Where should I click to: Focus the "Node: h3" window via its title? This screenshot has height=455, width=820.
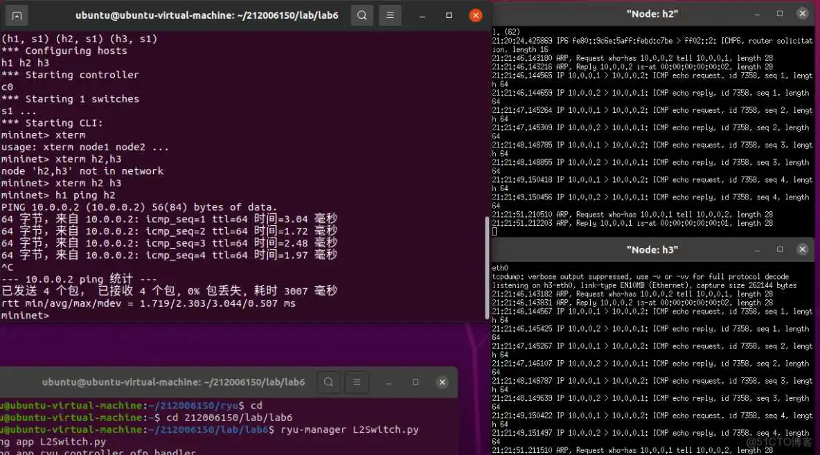click(651, 249)
